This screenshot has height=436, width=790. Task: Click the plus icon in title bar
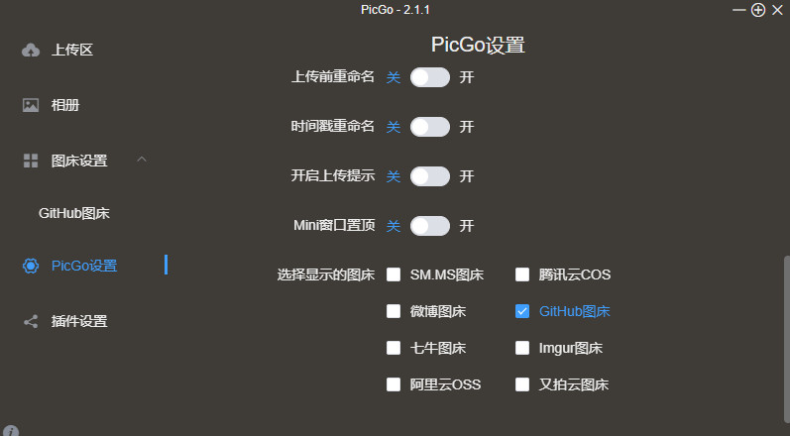click(758, 10)
